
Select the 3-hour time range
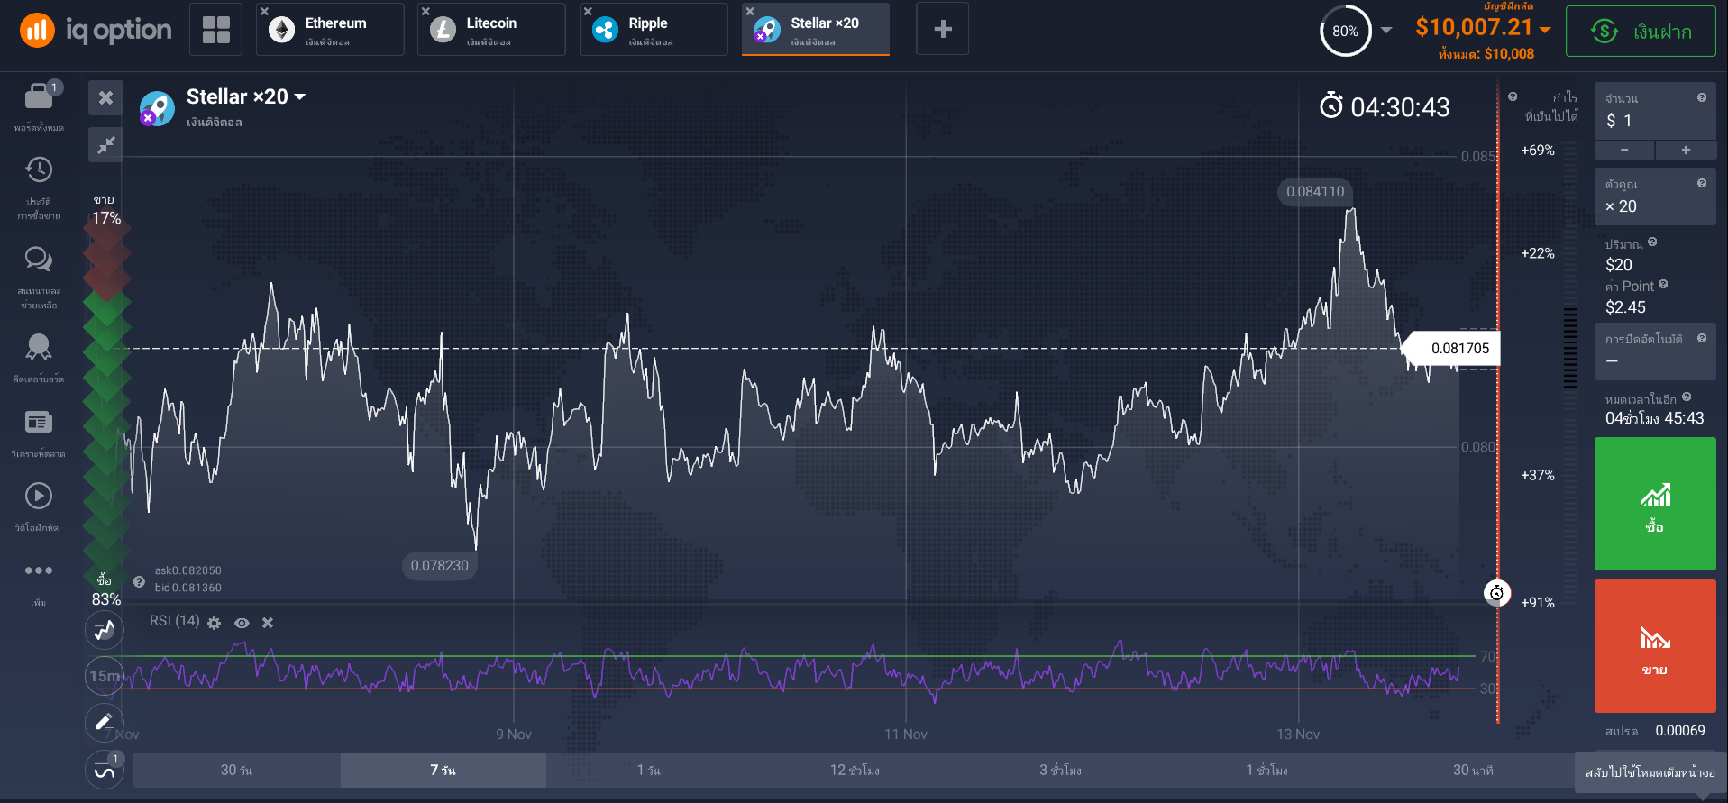[x=1060, y=770]
